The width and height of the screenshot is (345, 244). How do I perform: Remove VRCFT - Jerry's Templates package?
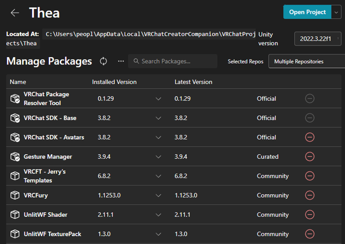click(310, 176)
